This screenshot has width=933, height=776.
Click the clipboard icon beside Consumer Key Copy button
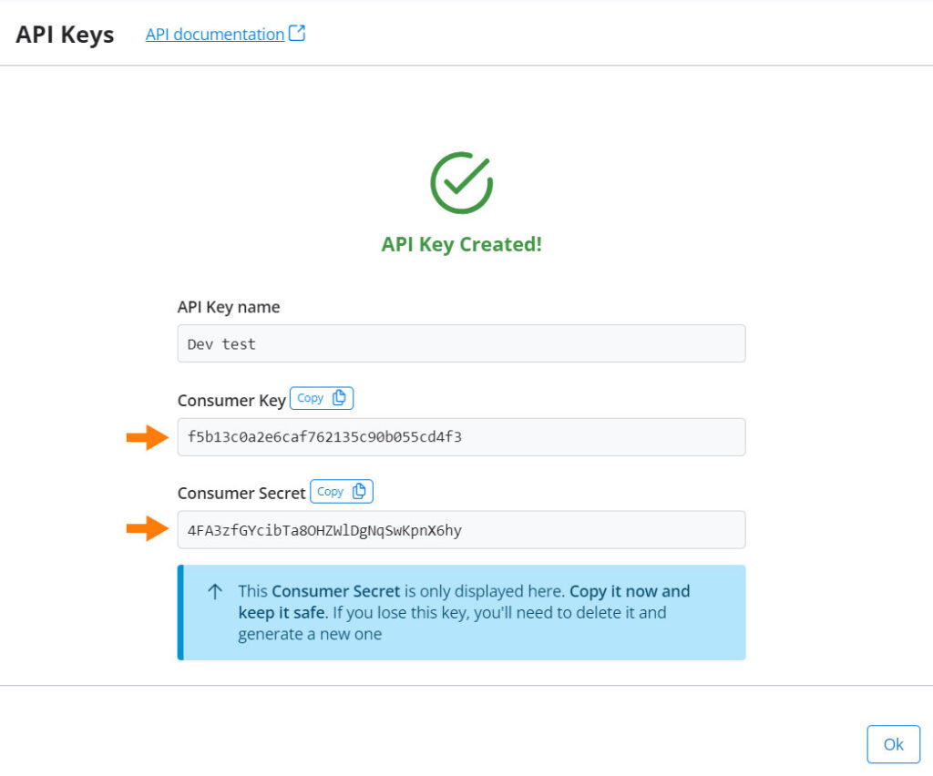pyautogui.click(x=338, y=397)
